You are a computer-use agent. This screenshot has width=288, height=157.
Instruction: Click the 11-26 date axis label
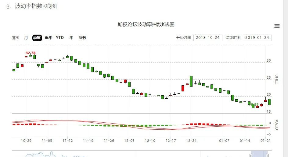[109, 141]
